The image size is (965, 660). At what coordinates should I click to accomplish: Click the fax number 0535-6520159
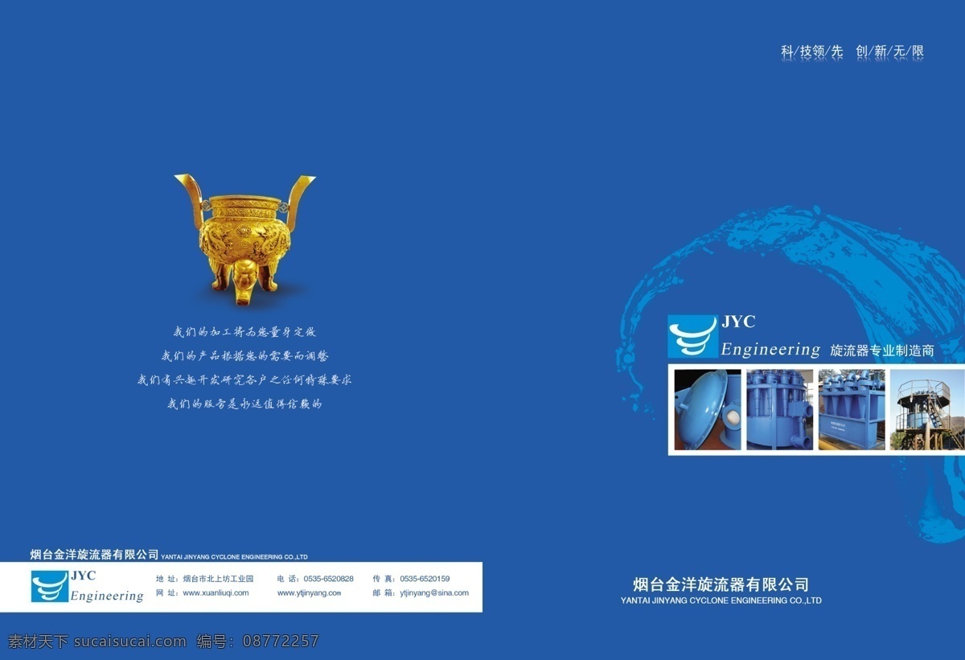click(x=425, y=579)
